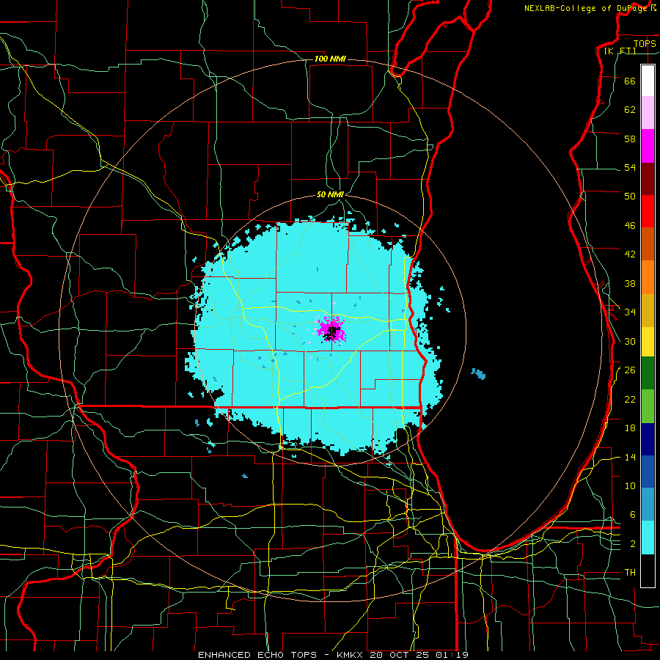
Task: Click the 20 OCT 25 date stamp
Action: 401,655
